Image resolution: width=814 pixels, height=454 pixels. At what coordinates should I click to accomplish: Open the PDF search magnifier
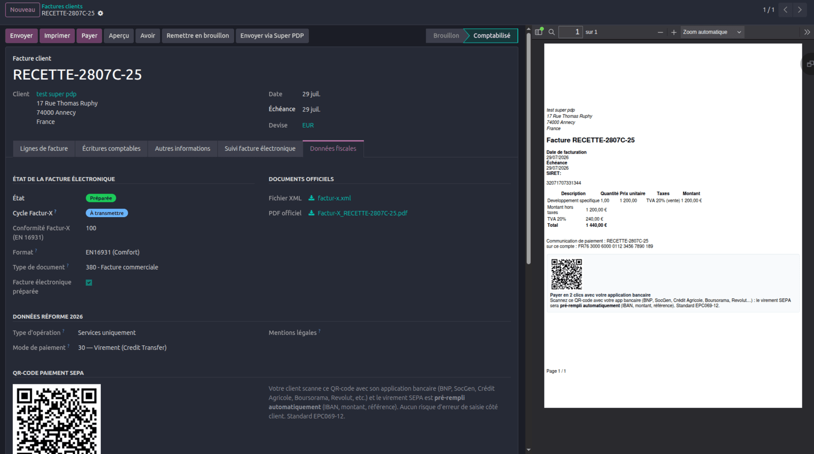coord(551,32)
